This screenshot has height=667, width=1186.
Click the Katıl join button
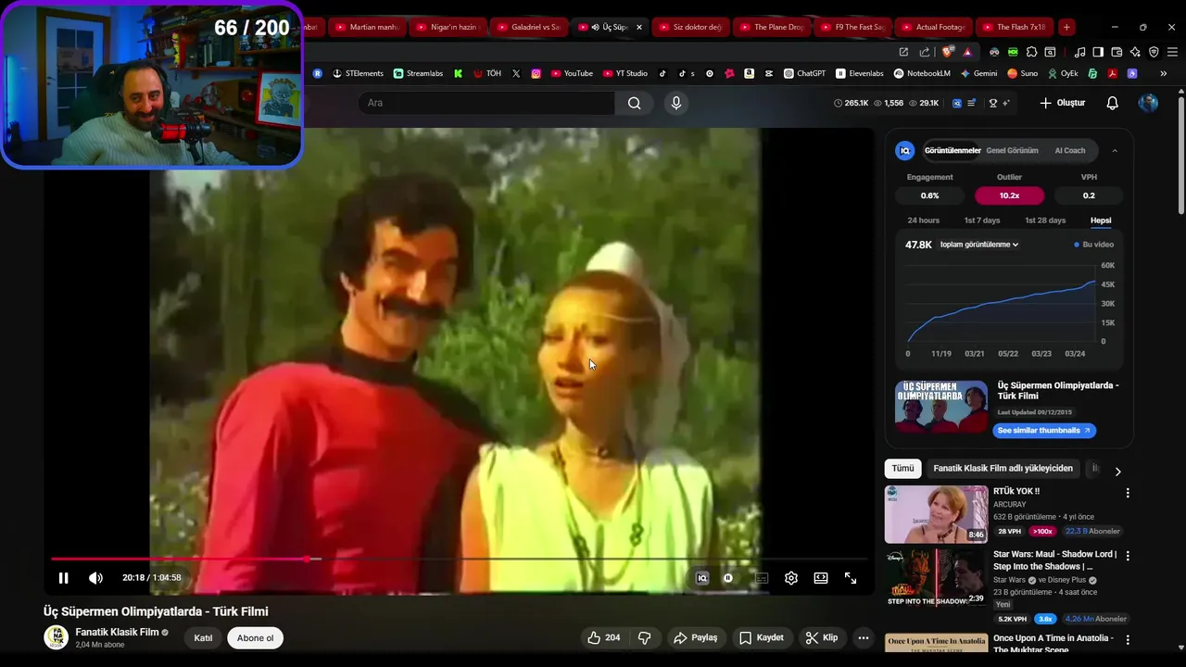(203, 637)
